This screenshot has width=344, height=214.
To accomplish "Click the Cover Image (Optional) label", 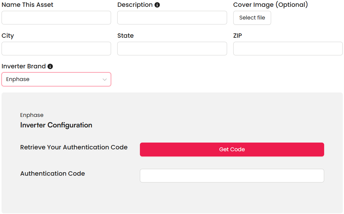I will click(x=270, y=5).
